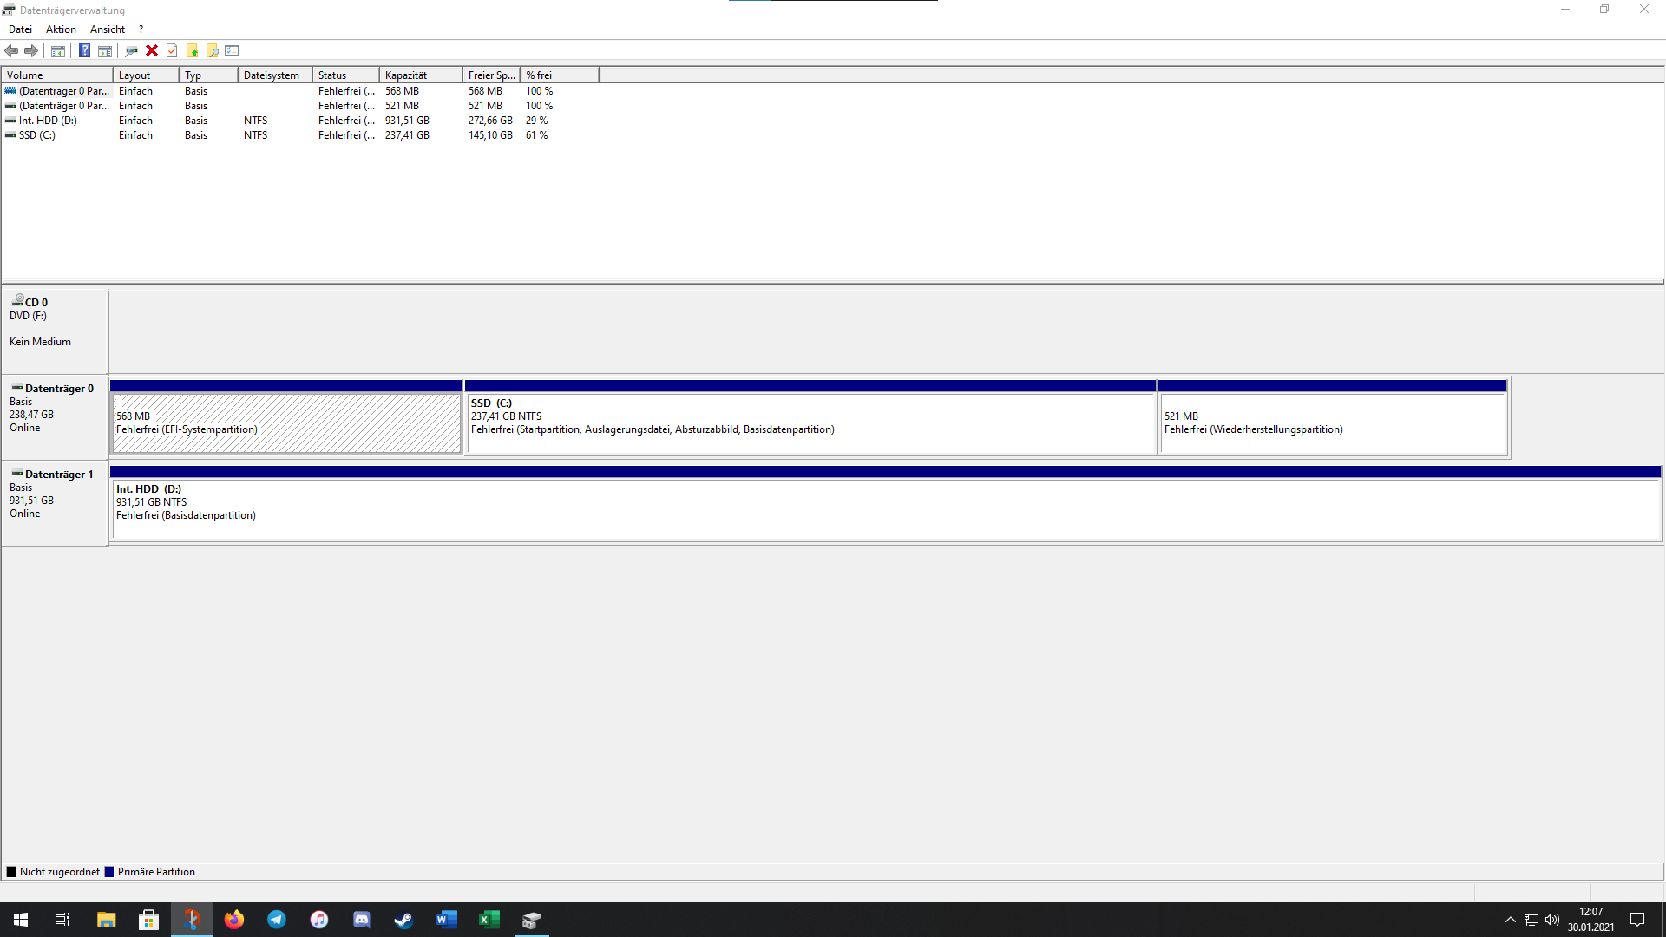Open the Ansicht menu
Screen dimensions: 1666x937
click(108, 29)
